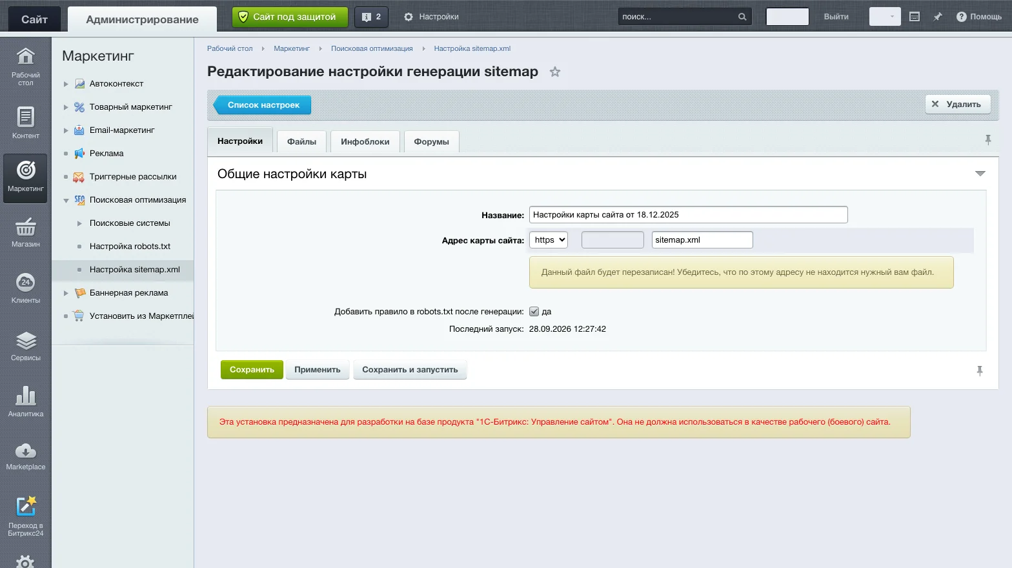Viewport: 1012px width, 568px height.
Task: Expand Поисковые системы submenu arrow
Action: (79, 223)
